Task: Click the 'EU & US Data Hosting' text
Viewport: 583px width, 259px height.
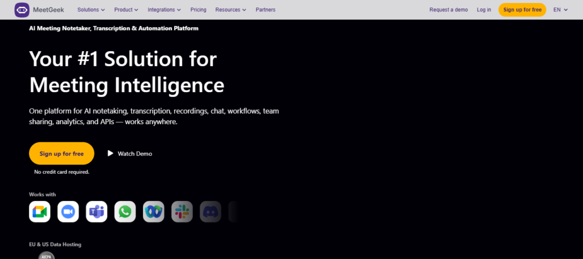Action: pos(55,245)
